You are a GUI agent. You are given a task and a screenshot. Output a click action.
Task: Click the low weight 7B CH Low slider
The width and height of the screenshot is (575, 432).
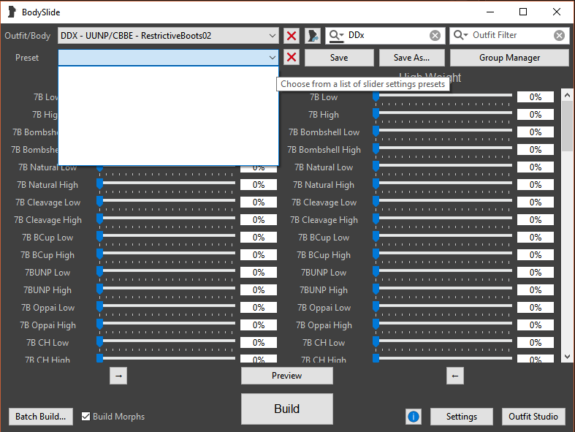166,342
